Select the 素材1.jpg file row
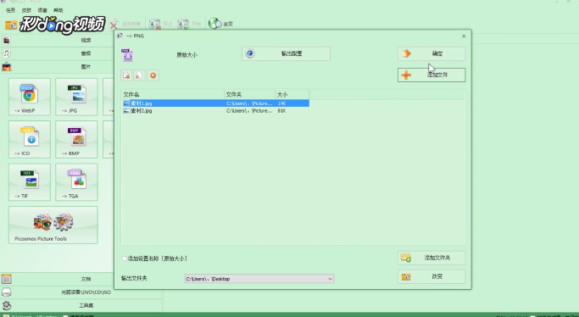Viewport: 579px width, 317px height. point(215,103)
